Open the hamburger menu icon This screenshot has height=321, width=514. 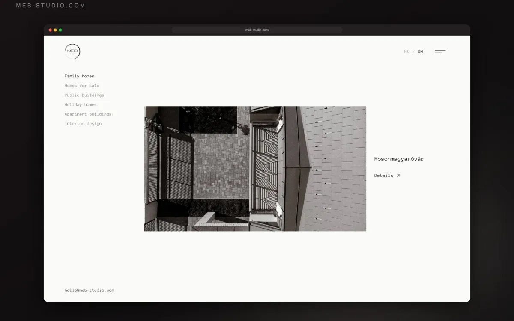click(440, 51)
